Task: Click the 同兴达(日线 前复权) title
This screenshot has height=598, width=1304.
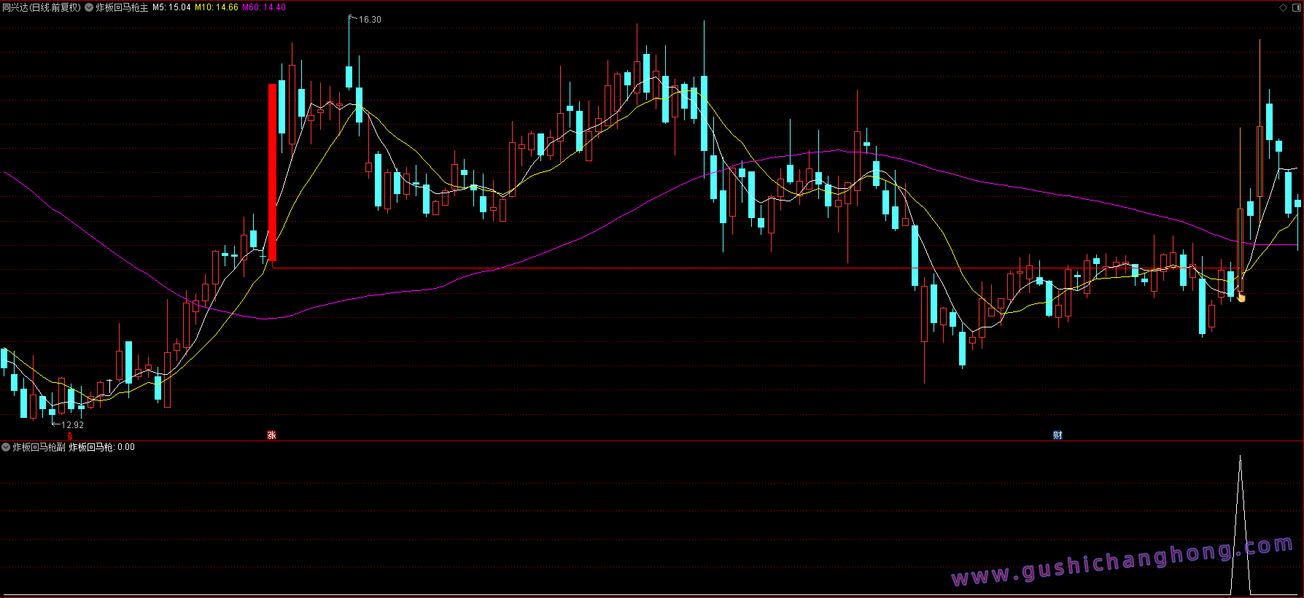Action: coord(42,7)
